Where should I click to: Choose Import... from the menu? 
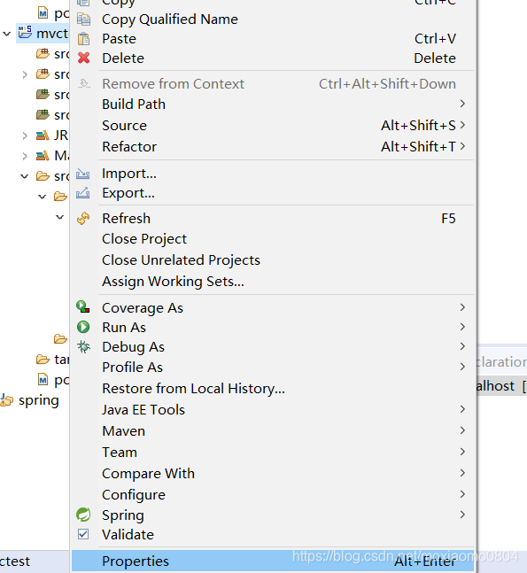tap(273, 174)
